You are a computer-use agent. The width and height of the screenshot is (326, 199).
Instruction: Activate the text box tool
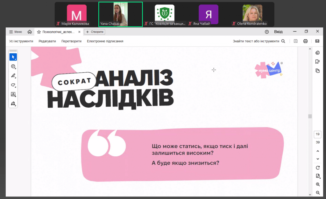(x=13, y=94)
